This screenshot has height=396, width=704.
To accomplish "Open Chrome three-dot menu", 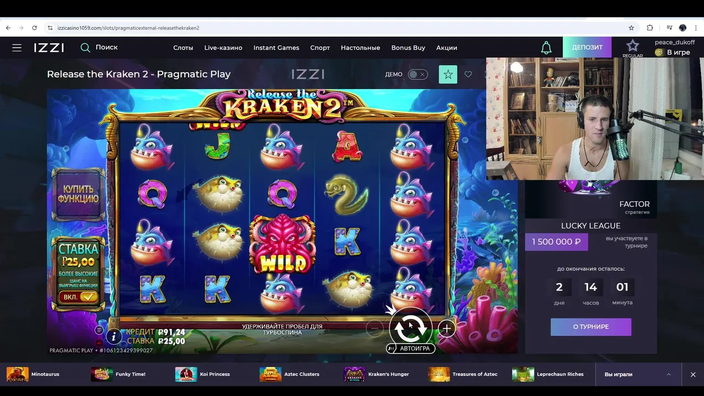I will [696, 28].
